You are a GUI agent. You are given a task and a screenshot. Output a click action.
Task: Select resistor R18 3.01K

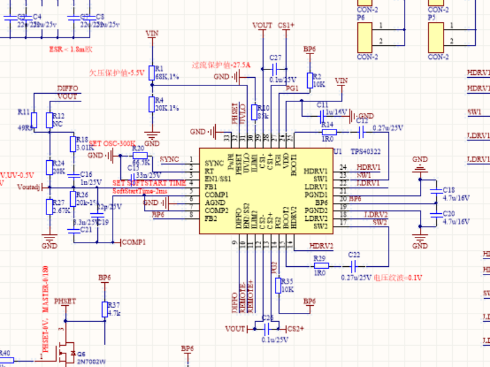pos(73,144)
